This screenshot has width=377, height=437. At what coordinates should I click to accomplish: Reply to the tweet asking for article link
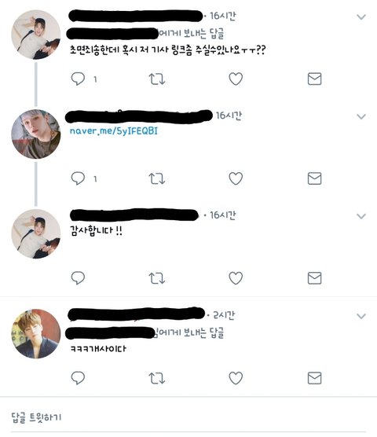click(x=78, y=79)
